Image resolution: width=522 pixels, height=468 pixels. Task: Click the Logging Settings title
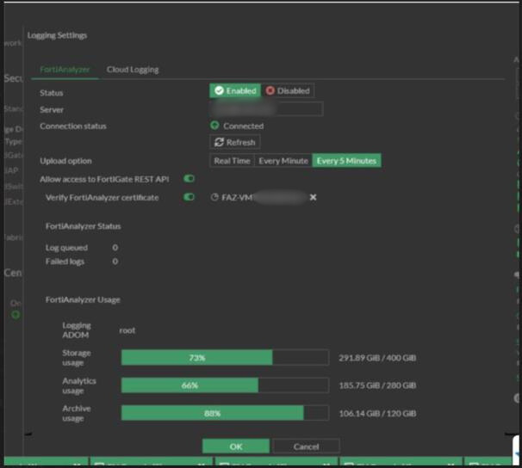coord(57,35)
